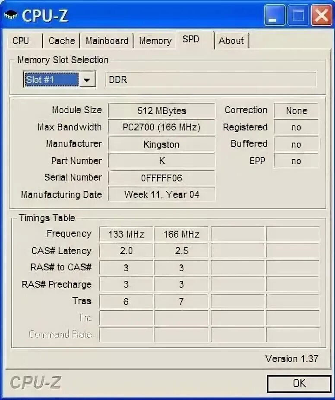Viewport: 335px width, 400px height.
Task: Click the CAS# Latency 2.5 cell
Action: click(181, 251)
